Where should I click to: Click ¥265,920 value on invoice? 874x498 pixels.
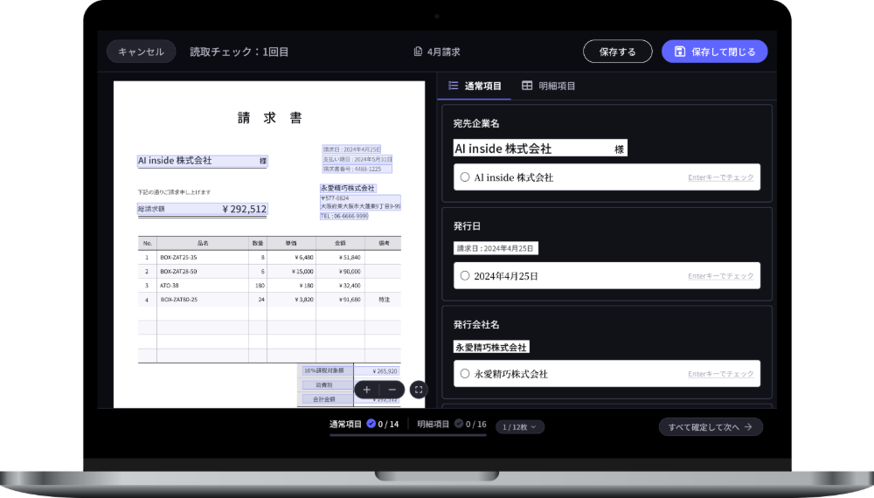click(377, 371)
